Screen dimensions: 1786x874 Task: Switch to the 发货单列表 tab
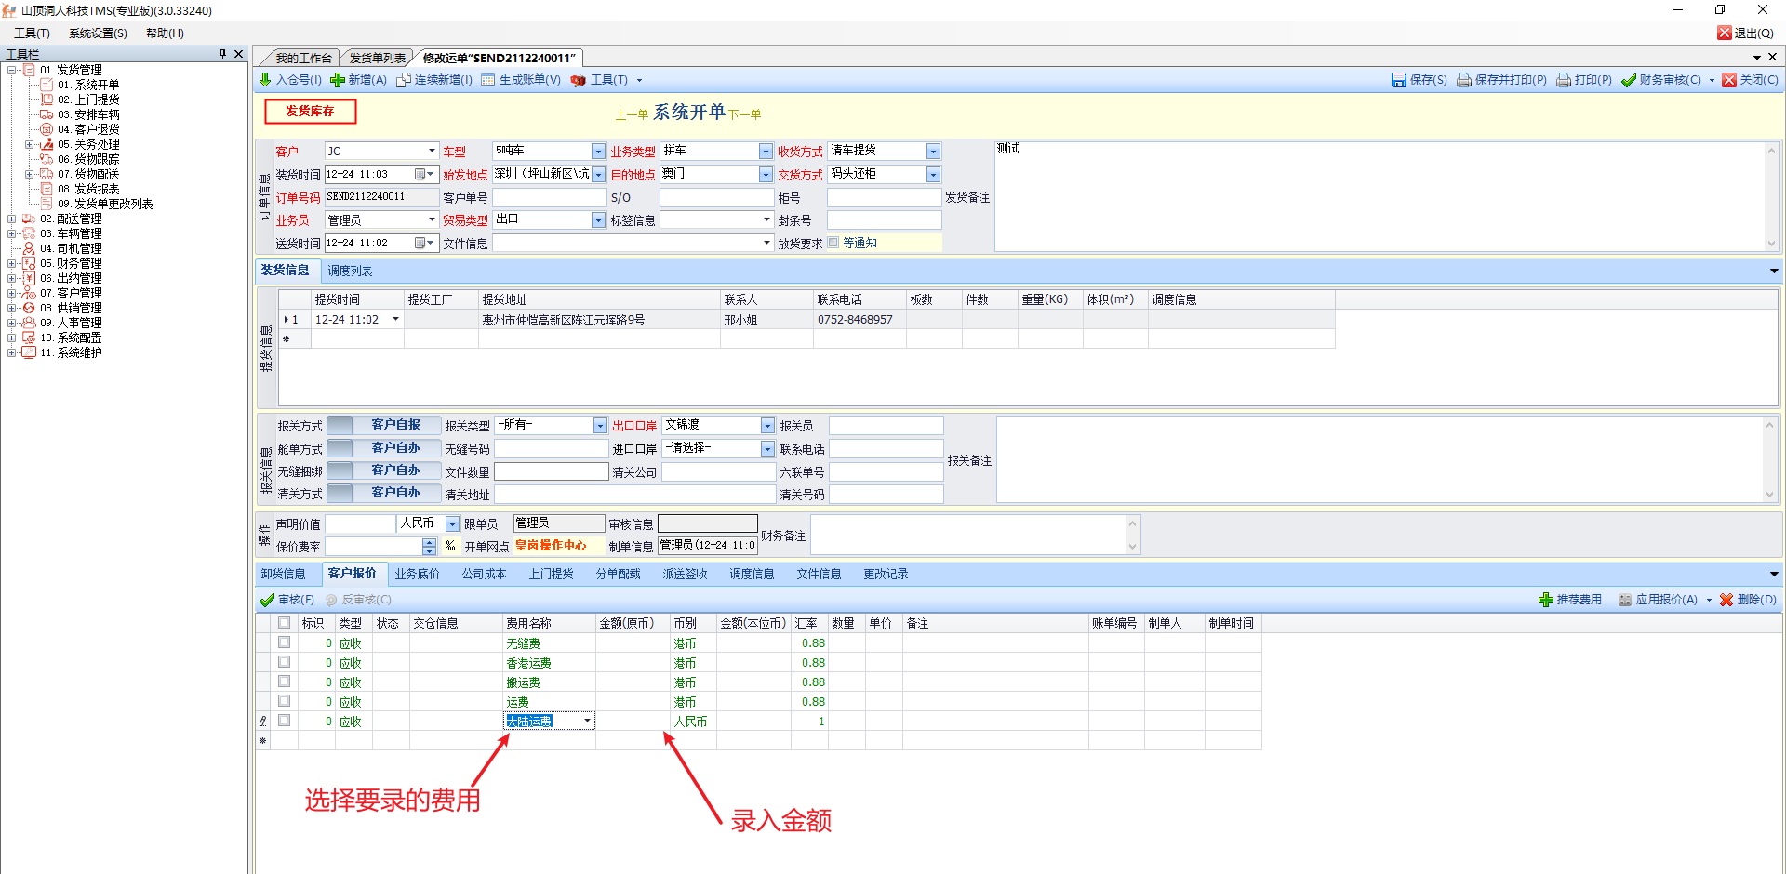(x=378, y=58)
